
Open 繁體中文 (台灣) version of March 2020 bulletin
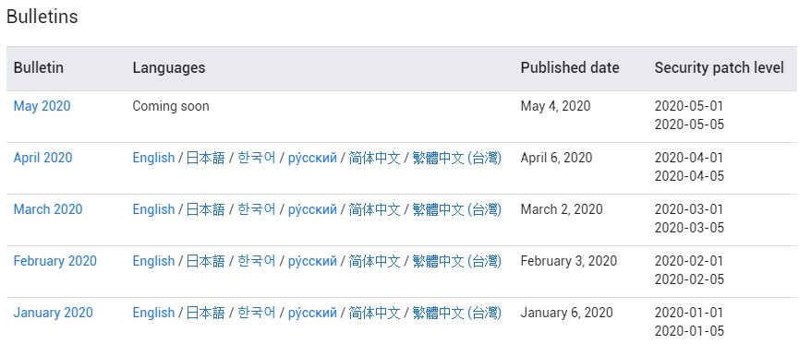[x=457, y=209]
